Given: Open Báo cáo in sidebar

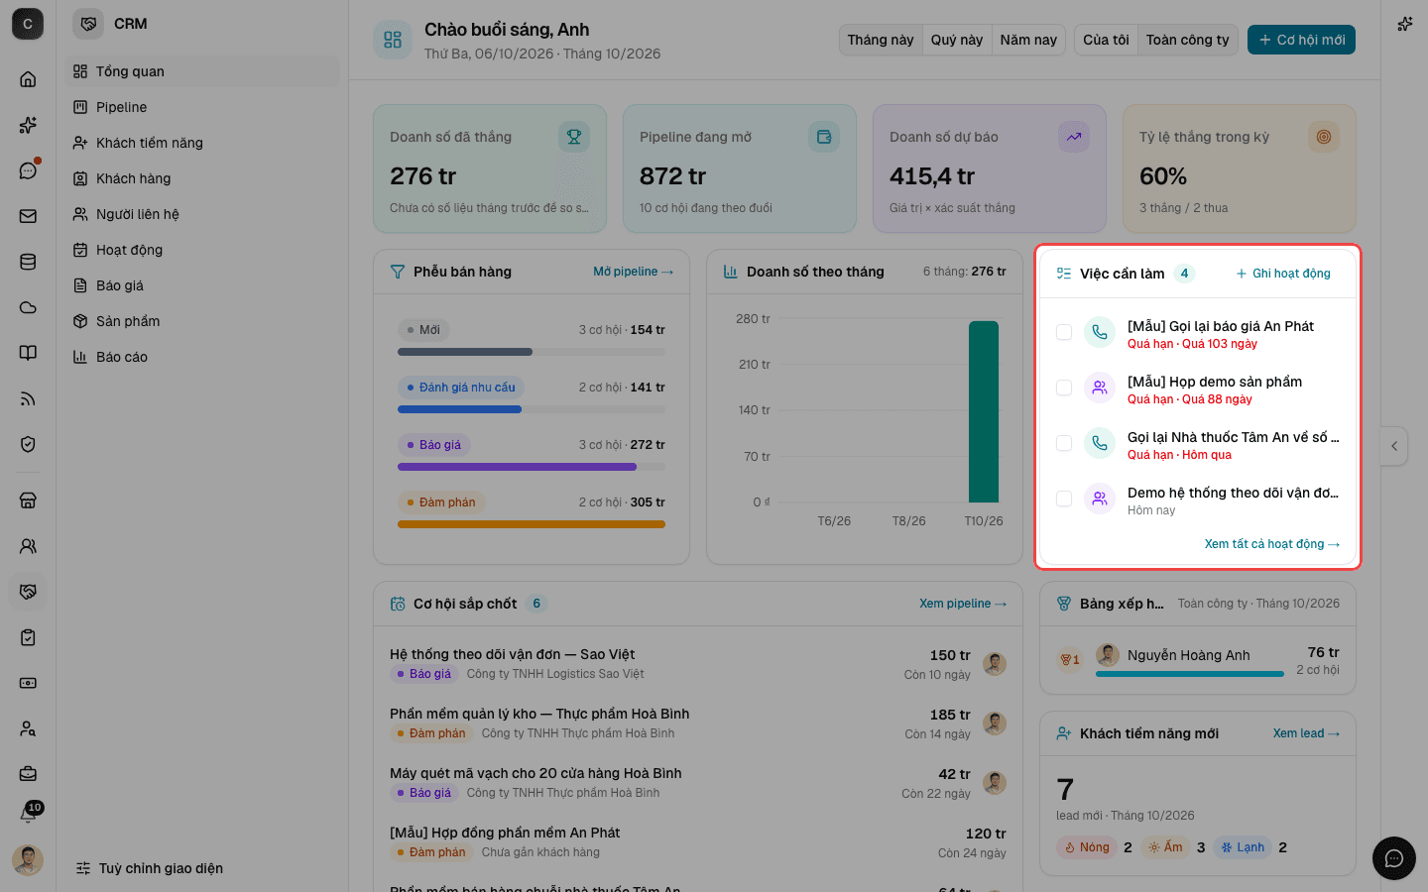Looking at the screenshot, I should [202, 357].
